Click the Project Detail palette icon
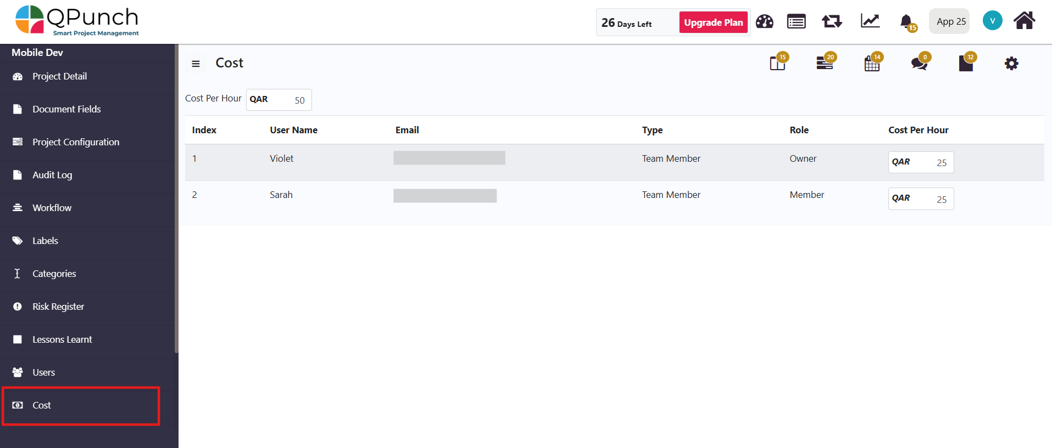1052x448 pixels. pyautogui.click(x=18, y=77)
